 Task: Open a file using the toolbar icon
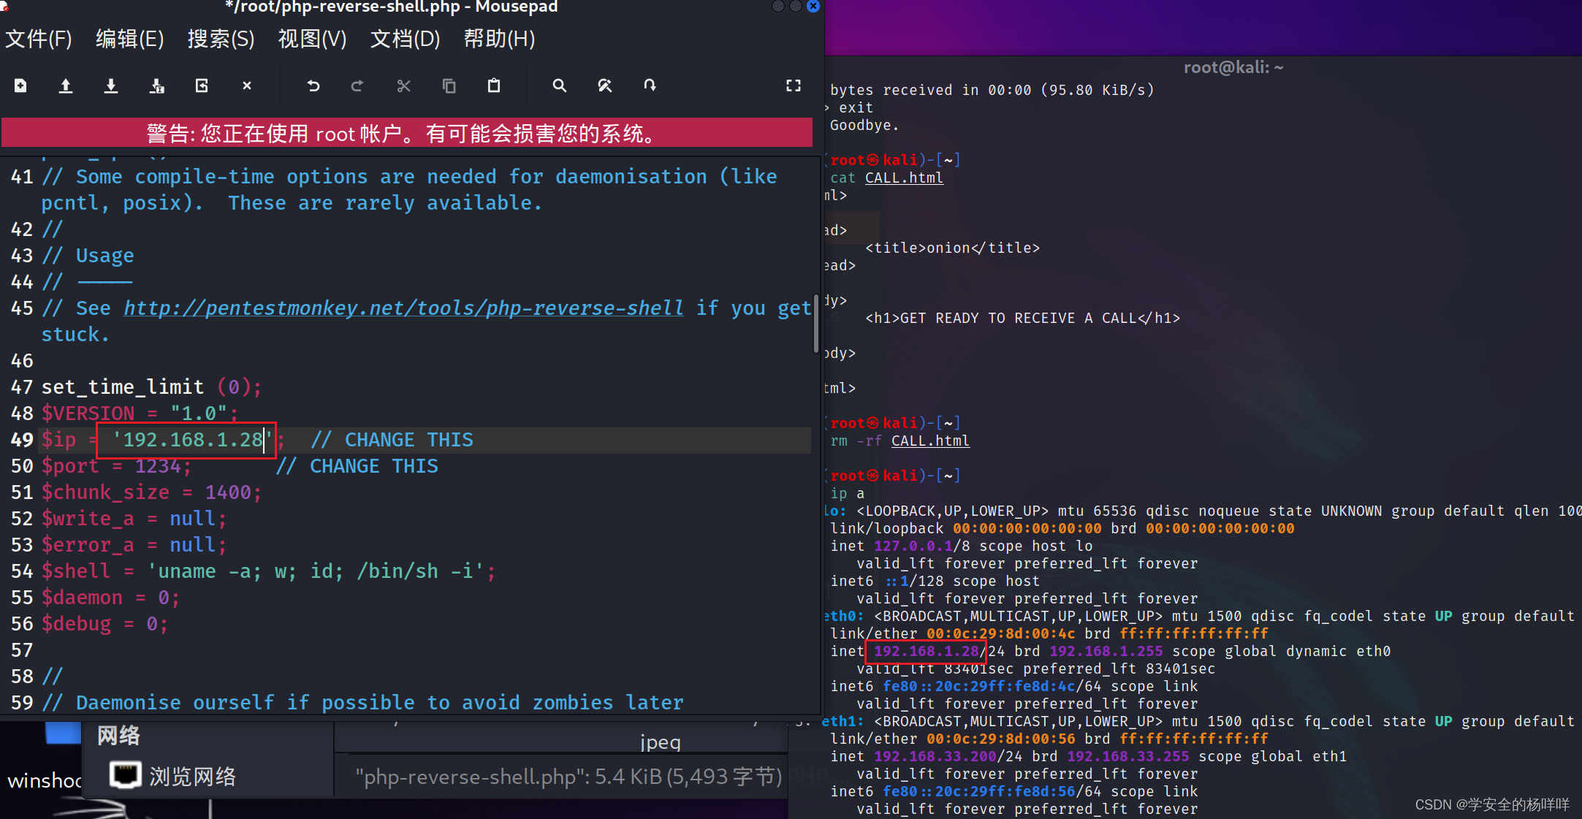(65, 85)
